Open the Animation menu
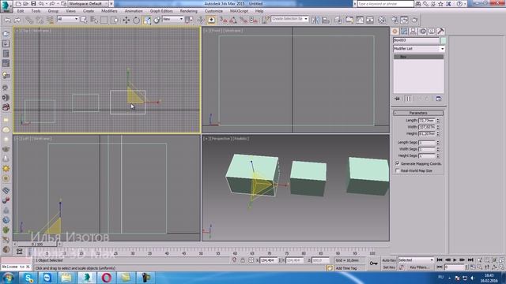The height and width of the screenshot is (284, 506). pos(134,11)
